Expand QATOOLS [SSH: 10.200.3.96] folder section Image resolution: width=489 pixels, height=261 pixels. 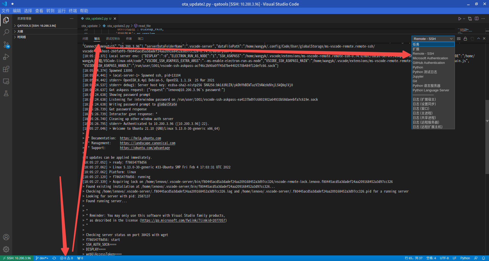45,26
